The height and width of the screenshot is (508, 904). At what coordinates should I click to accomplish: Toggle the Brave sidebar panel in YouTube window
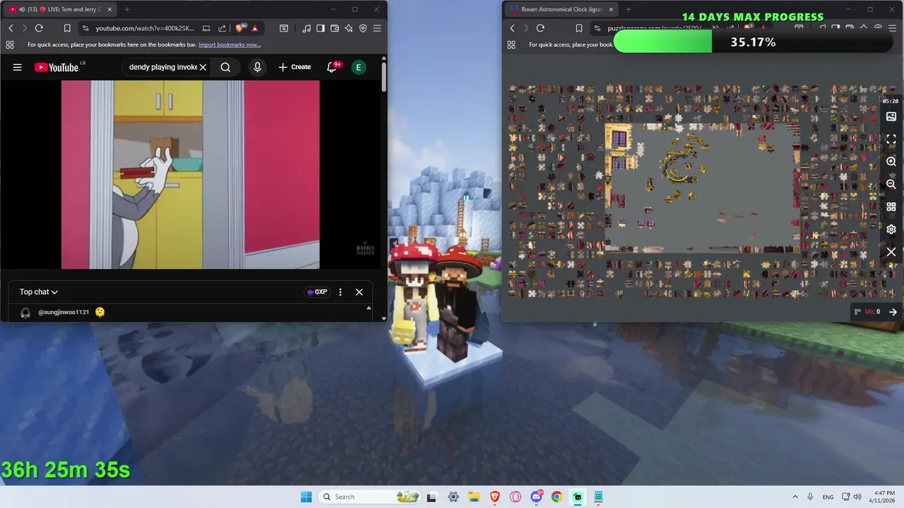321,28
